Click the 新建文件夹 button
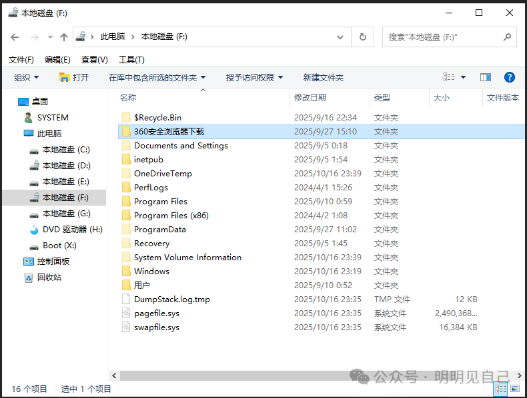Image resolution: width=527 pixels, height=398 pixels. pos(323,77)
